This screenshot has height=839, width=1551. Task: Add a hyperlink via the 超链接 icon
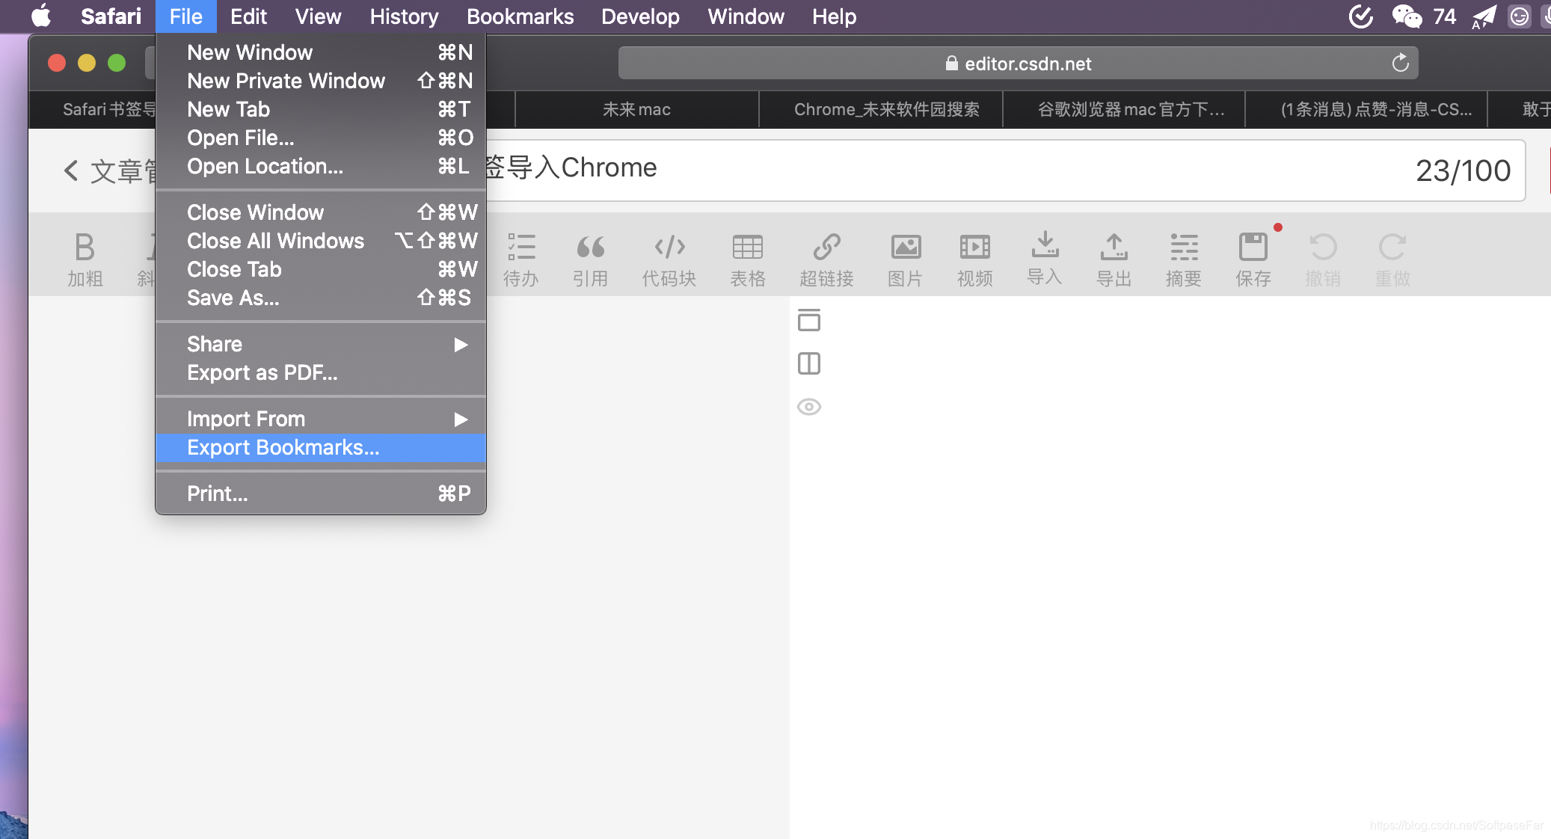826,259
